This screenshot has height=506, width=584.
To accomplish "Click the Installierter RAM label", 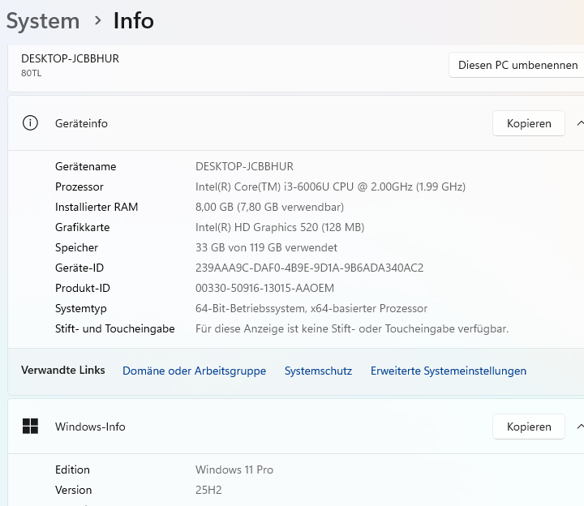I will coord(97,207).
